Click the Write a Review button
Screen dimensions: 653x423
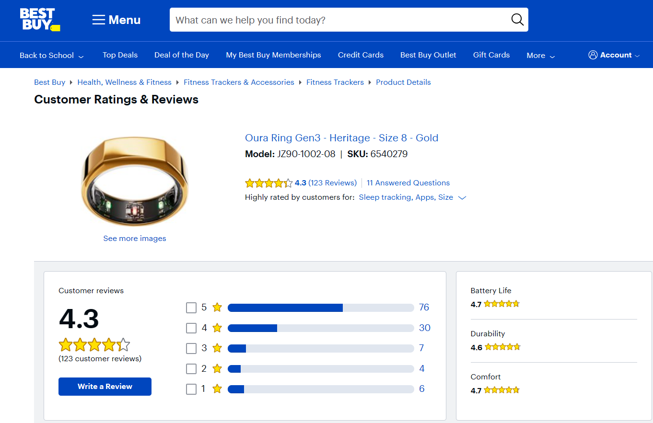[105, 387]
